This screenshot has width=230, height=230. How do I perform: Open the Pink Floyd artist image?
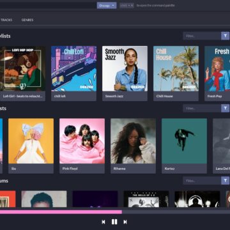[82, 141]
